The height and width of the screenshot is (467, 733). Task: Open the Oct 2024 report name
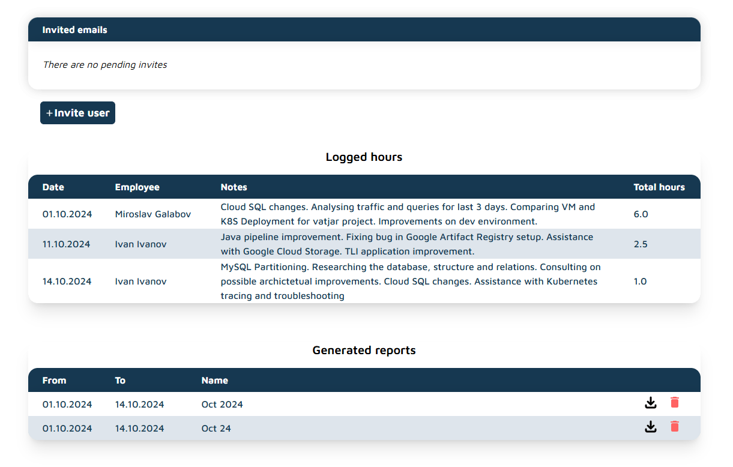[x=222, y=405]
